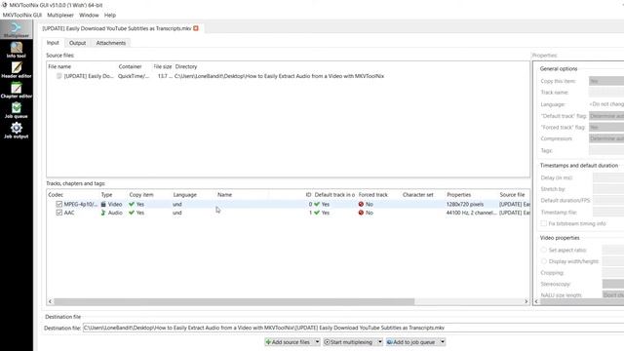This screenshot has height=351, width=624.
Task: Open the Multiplexer menu
Action: 60,15
